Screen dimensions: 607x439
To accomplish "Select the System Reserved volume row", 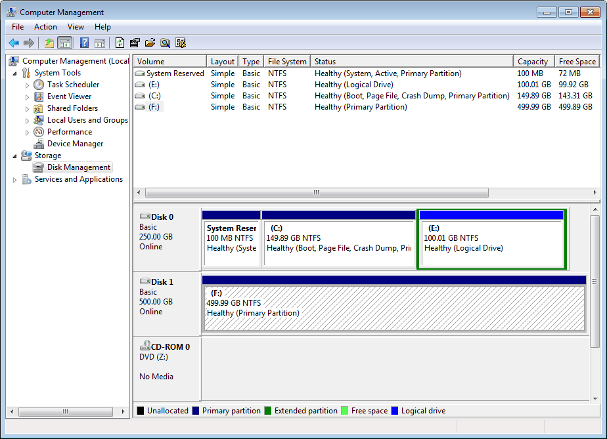I will pos(366,73).
